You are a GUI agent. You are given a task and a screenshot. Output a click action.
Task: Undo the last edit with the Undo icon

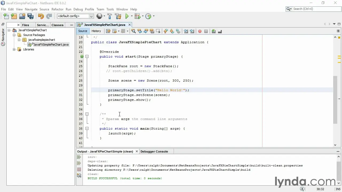(x=41, y=16)
